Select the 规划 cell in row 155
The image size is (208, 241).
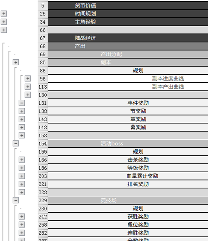(x=128, y=152)
